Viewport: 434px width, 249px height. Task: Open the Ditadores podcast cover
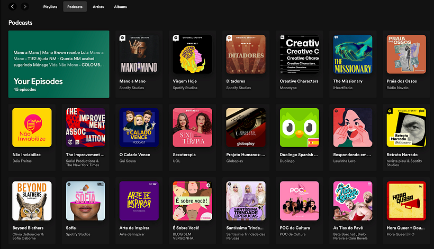246,54
